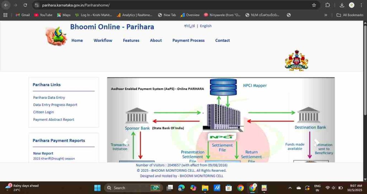Image resolution: width=367 pixels, height=194 pixels.
Task: Click the Karnataka state emblem
Action: click(x=296, y=61)
